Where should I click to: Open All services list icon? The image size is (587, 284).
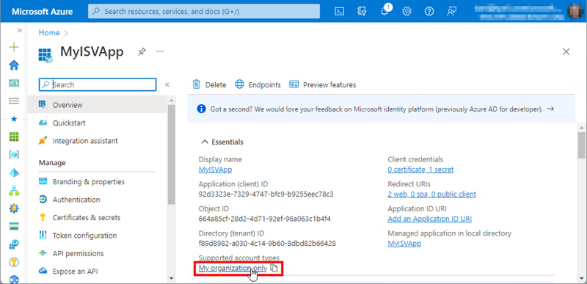click(x=14, y=101)
